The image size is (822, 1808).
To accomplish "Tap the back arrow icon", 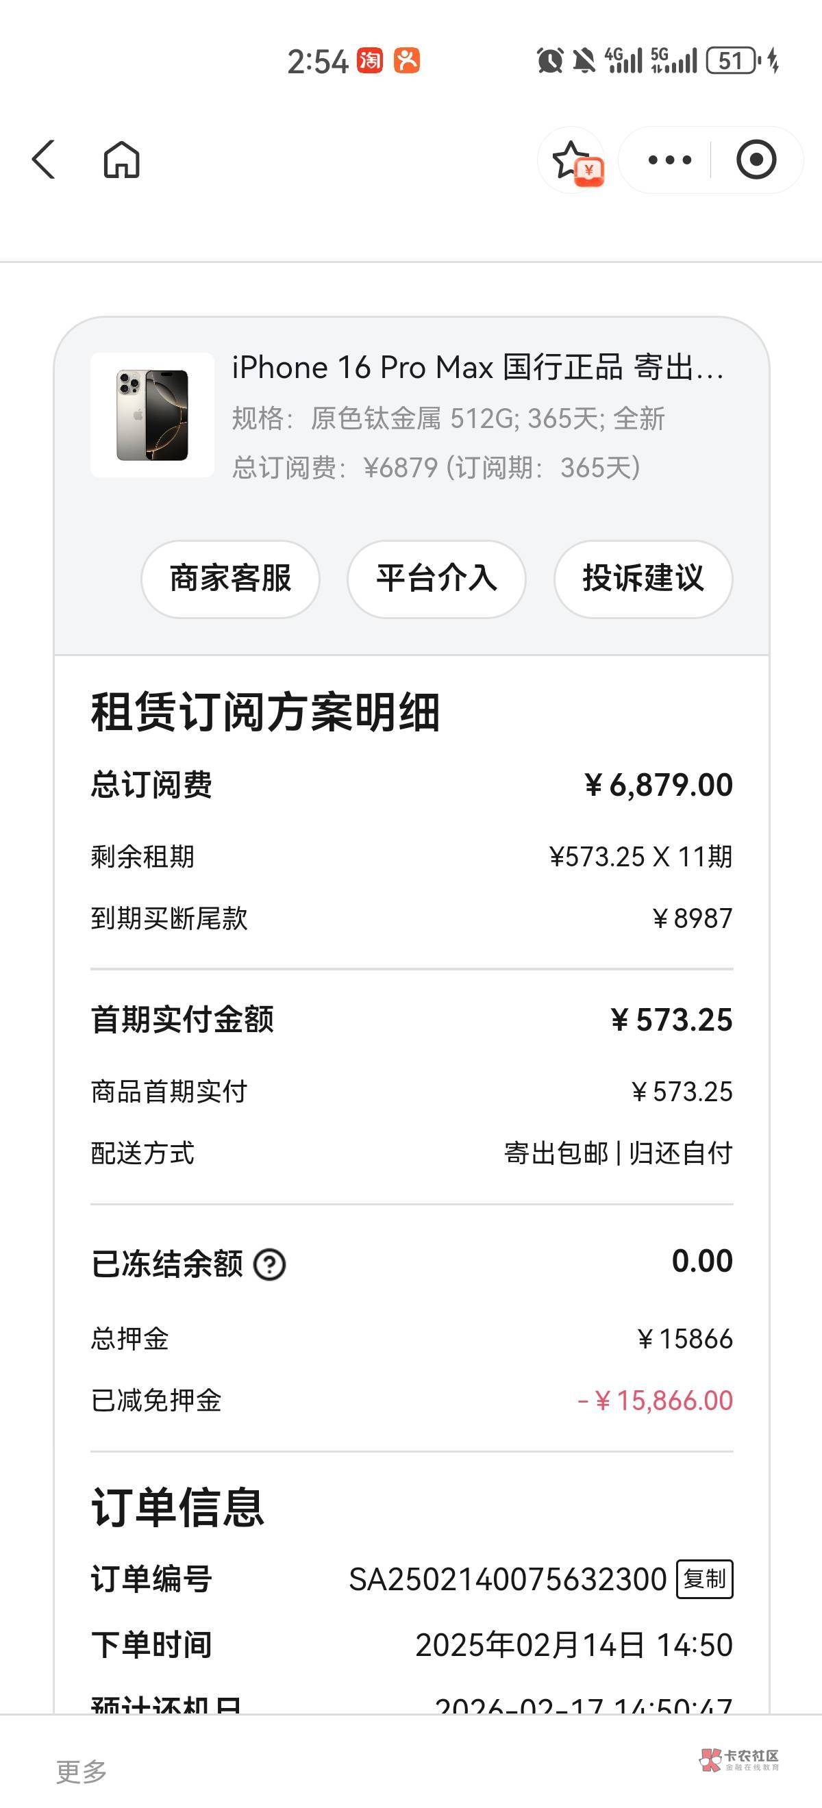I will point(44,160).
